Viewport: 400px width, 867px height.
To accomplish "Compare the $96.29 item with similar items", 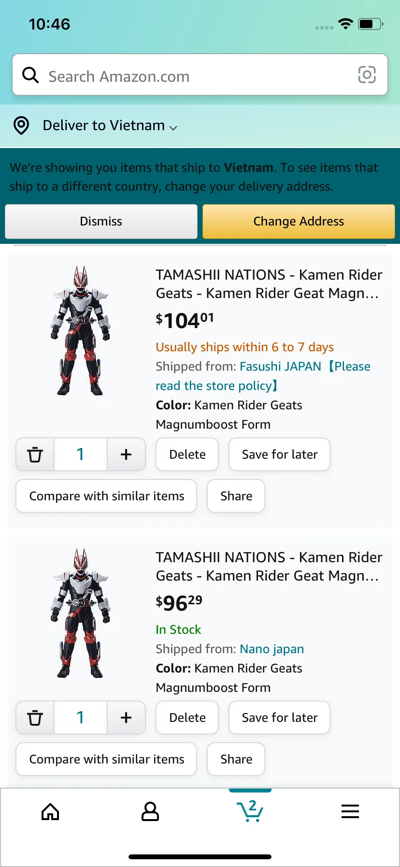I will [x=106, y=759].
